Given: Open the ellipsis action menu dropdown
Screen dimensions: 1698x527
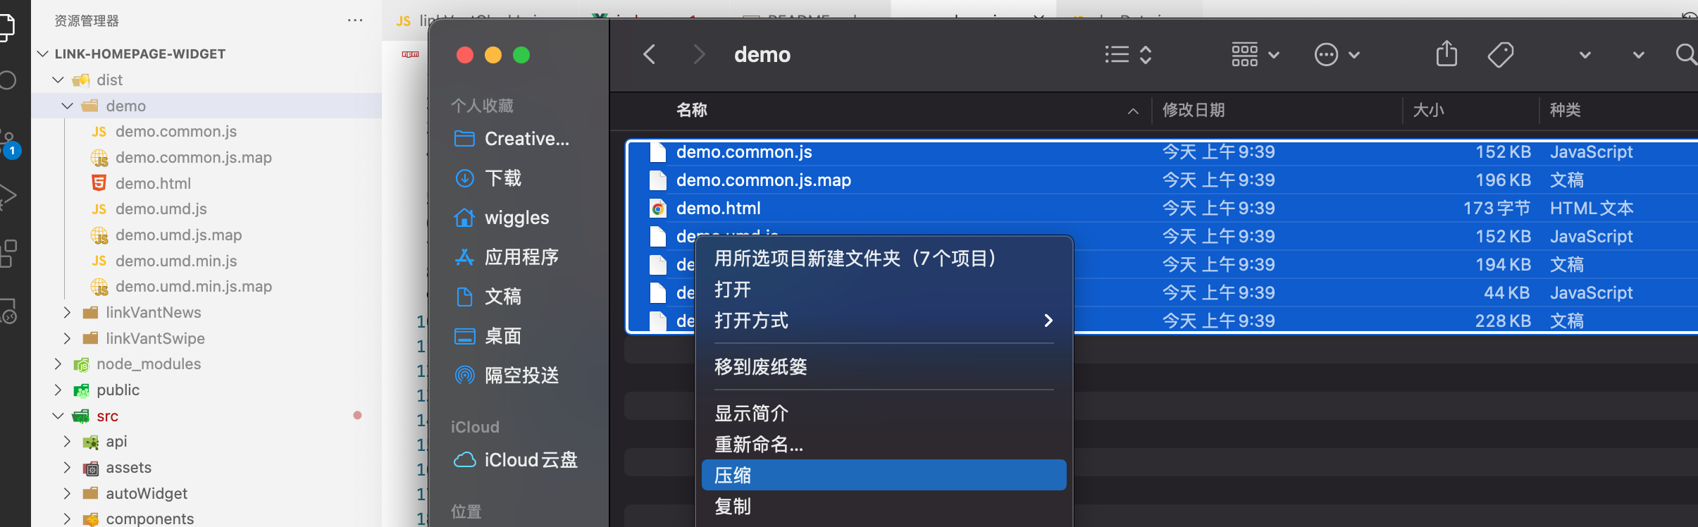Looking at the screenshot, I should pyautogui.click(x=1336, y=54).
